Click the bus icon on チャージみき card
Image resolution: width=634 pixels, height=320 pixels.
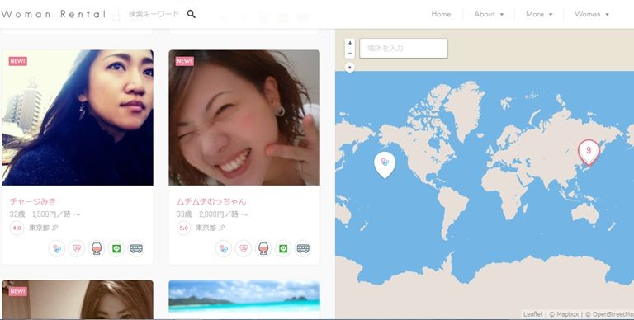pos(136,248)
